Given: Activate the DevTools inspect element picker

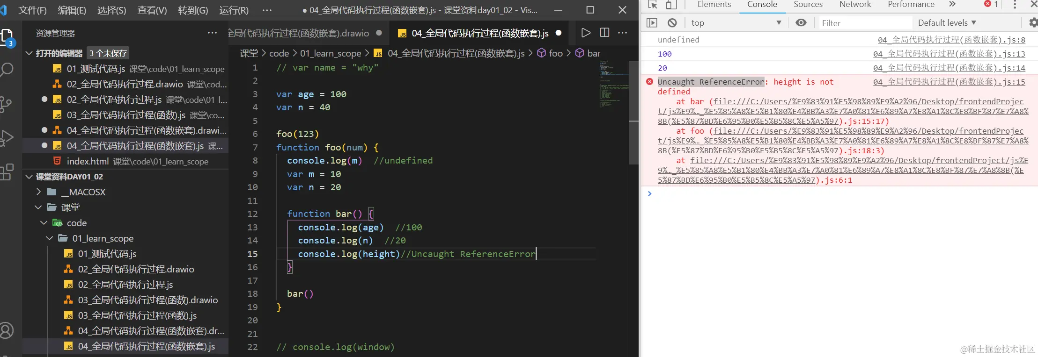Looking at the screenshot, I should 653,4.
